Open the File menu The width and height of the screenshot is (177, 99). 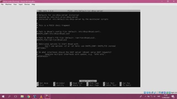point(2,4)
